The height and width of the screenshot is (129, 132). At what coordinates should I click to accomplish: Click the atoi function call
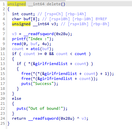[35, 49]
